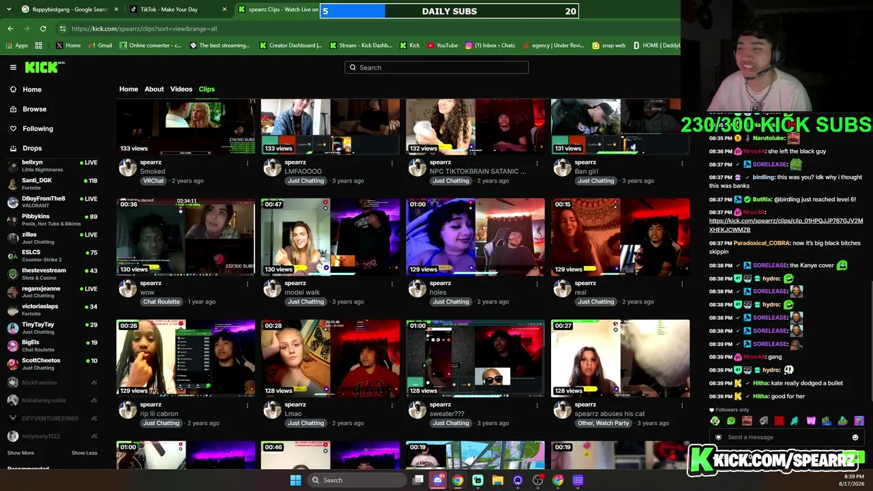Open the Streamlabs icon on the taskbar
This screenshot has width=873, height=491.
click(x=478, y=480)
